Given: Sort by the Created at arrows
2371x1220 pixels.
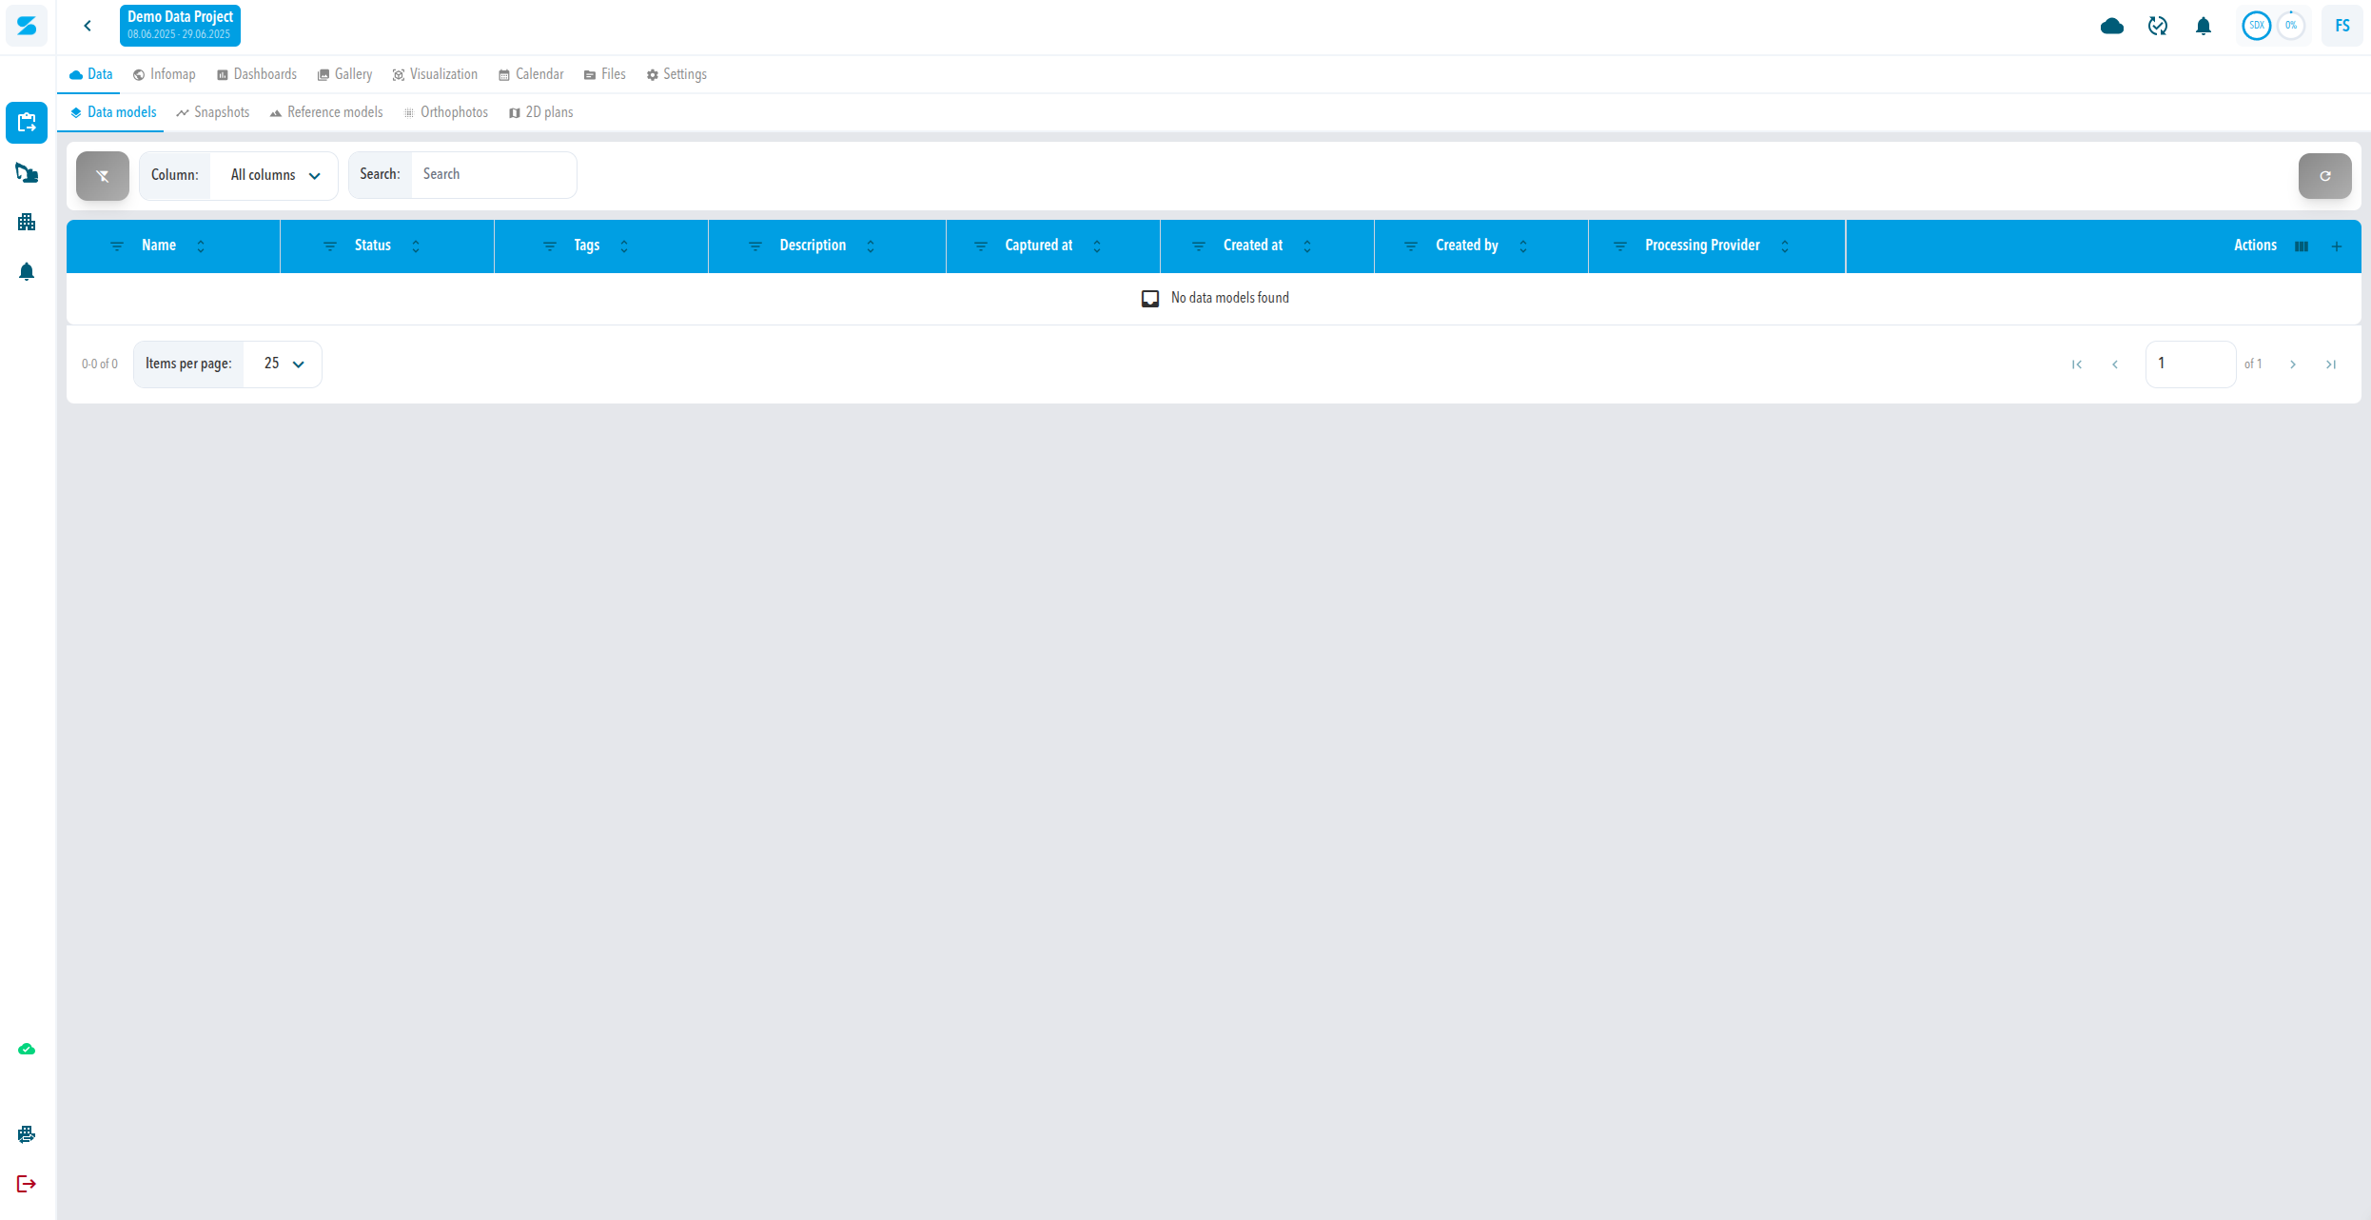Looking at the screenshot, I should 1307,246.
